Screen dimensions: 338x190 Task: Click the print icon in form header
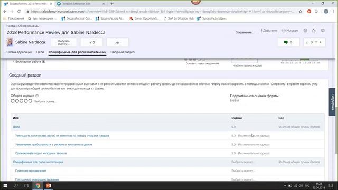[305, 31]
